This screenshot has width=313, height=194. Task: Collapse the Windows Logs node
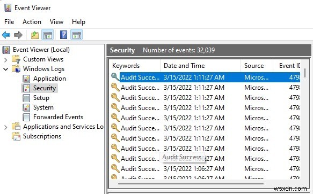point(6,69)
